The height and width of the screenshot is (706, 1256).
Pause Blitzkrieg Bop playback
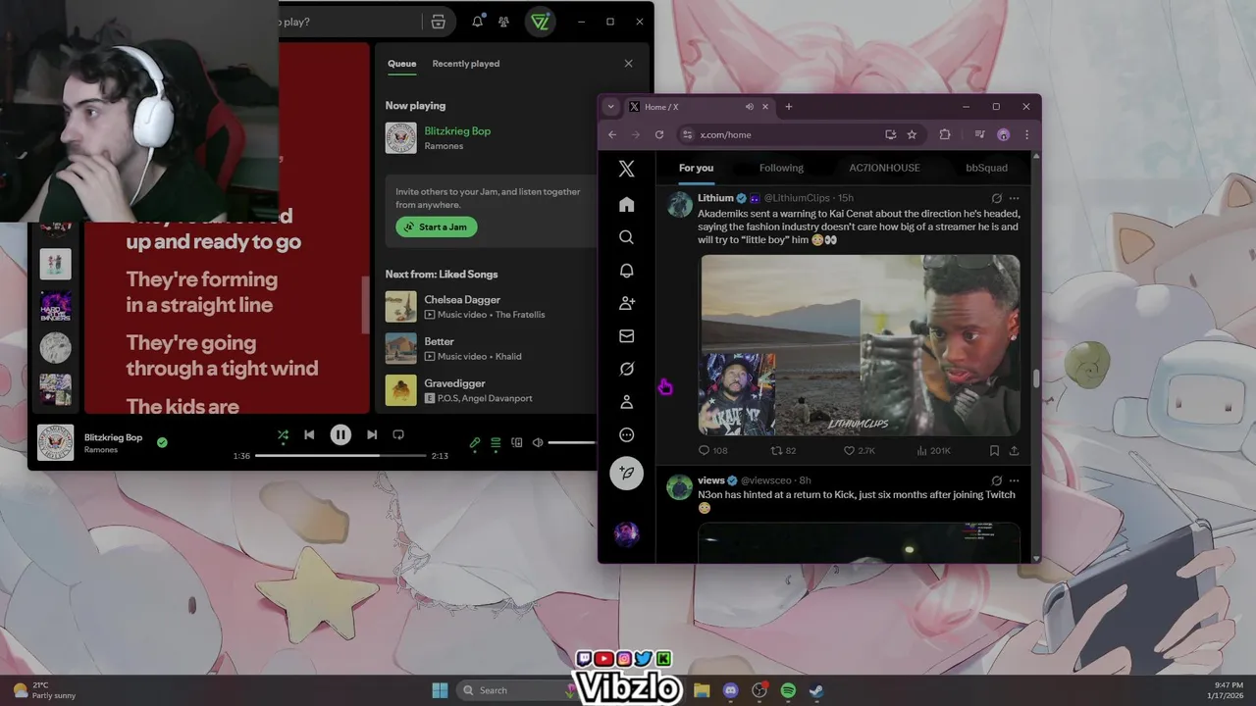[x=340, y=434]
